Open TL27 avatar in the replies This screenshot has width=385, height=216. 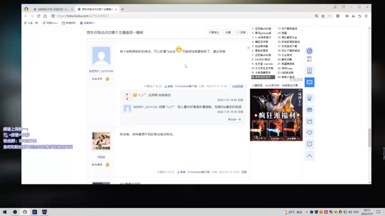point(127,97)
